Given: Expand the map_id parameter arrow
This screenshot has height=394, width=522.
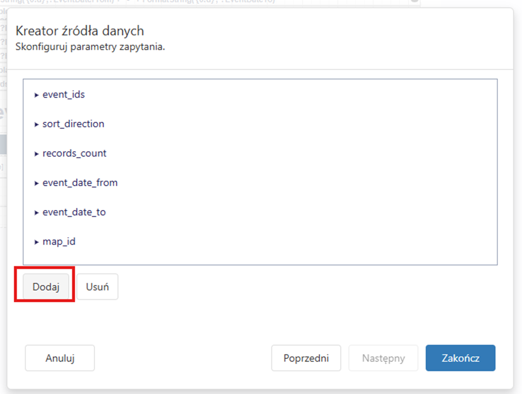Looking at the screenshot, I should [36, 243].
